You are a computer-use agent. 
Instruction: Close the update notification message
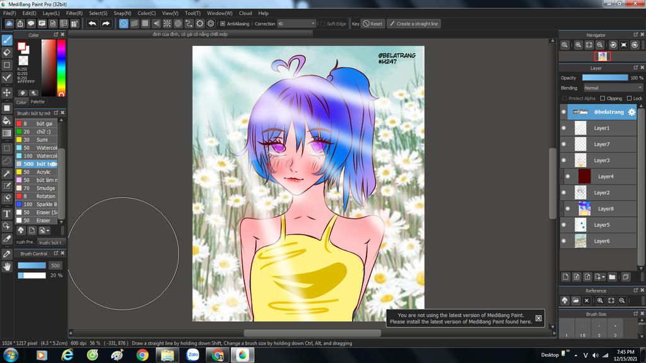pyautogui.click(x=539, y=318)
